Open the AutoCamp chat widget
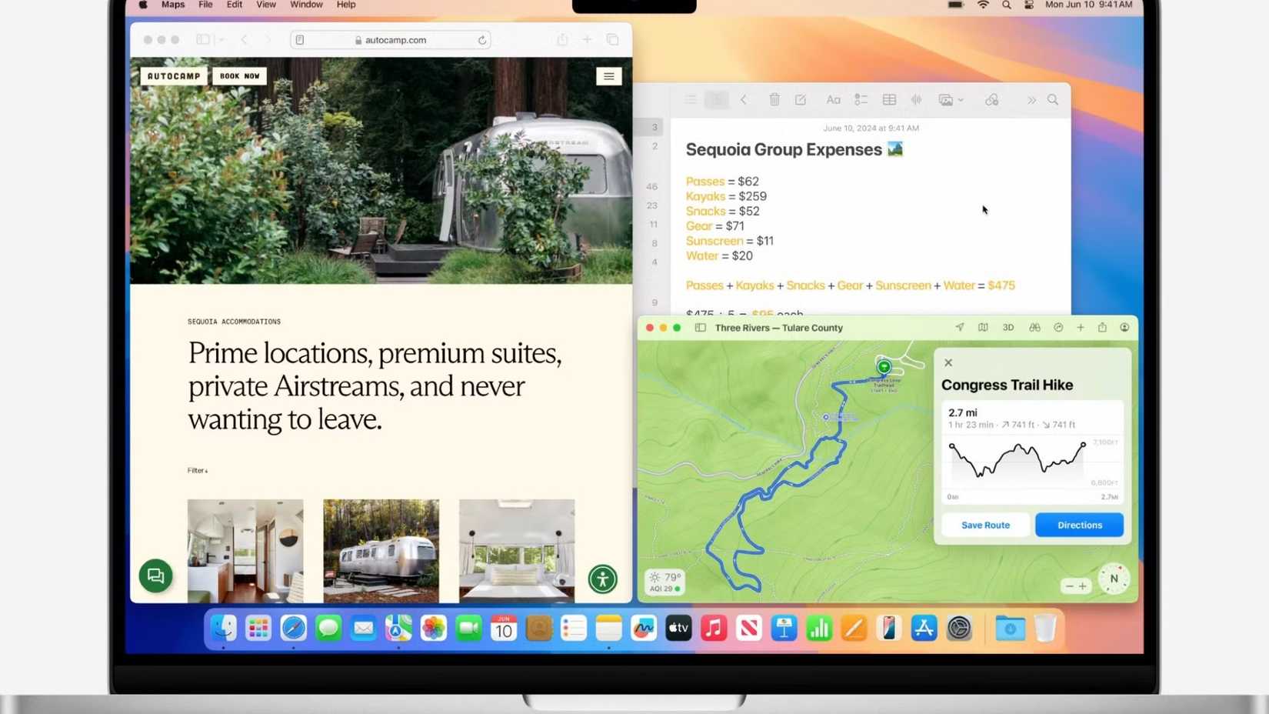This screenshot has height=714, width=1269. coord(155,576)
